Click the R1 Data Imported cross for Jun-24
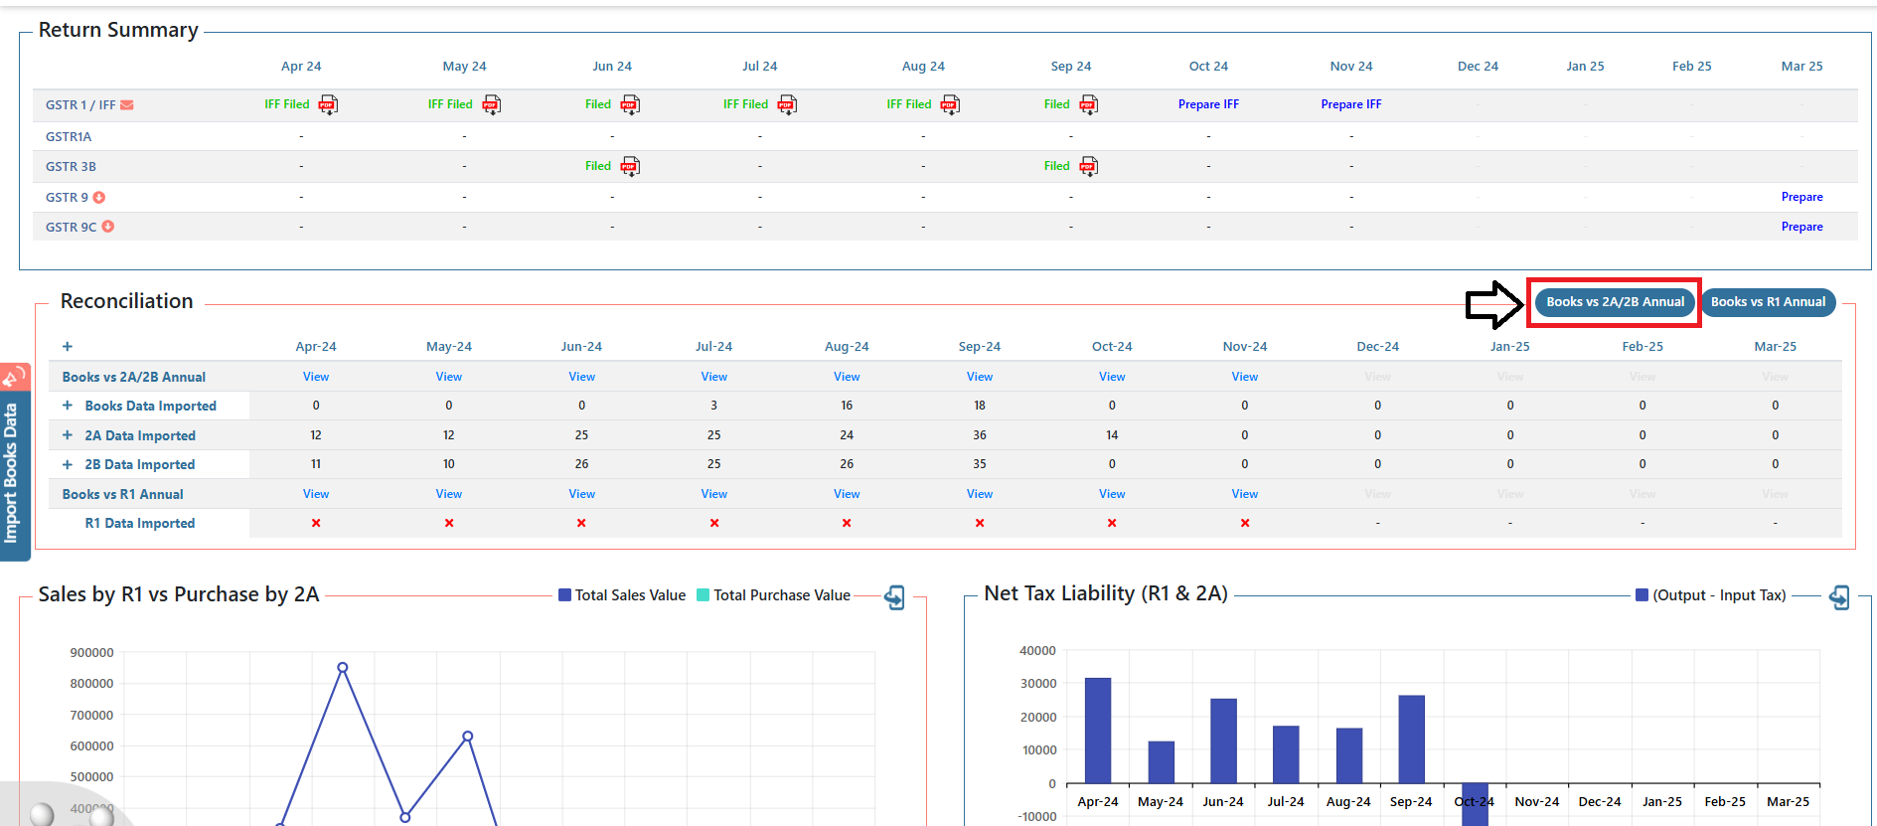The width and height of the screenshot is (1877, 826). [x=581, y=523]
